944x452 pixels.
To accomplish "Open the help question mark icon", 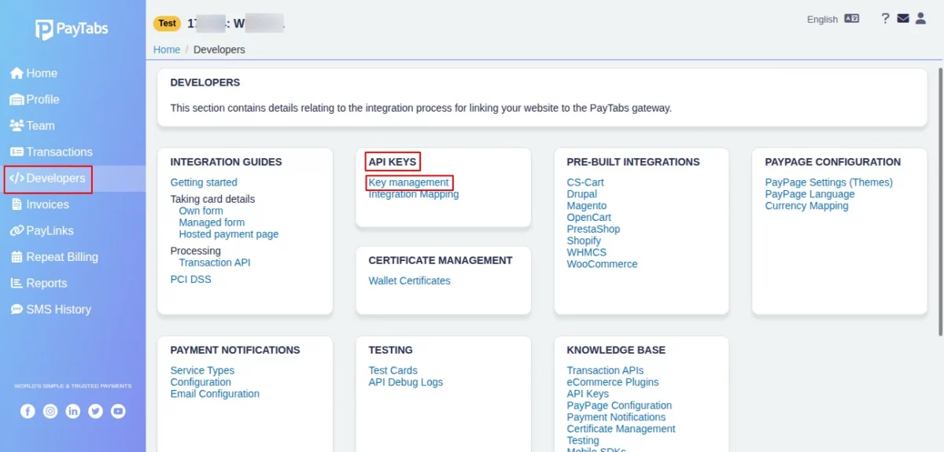I will 885,19.
